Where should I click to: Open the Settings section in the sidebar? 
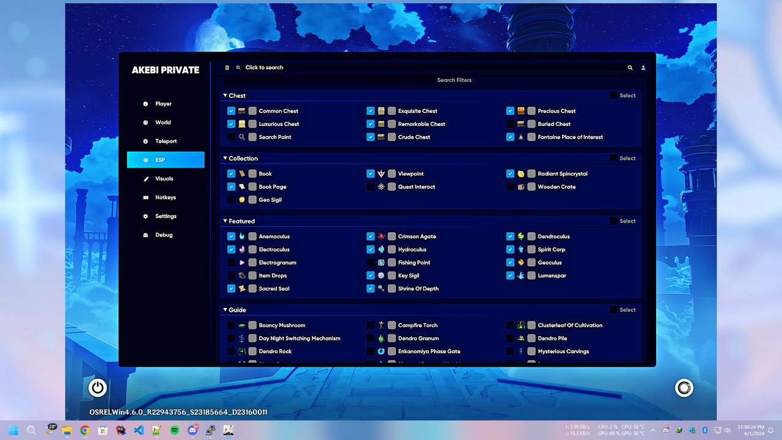pos(166,216)
